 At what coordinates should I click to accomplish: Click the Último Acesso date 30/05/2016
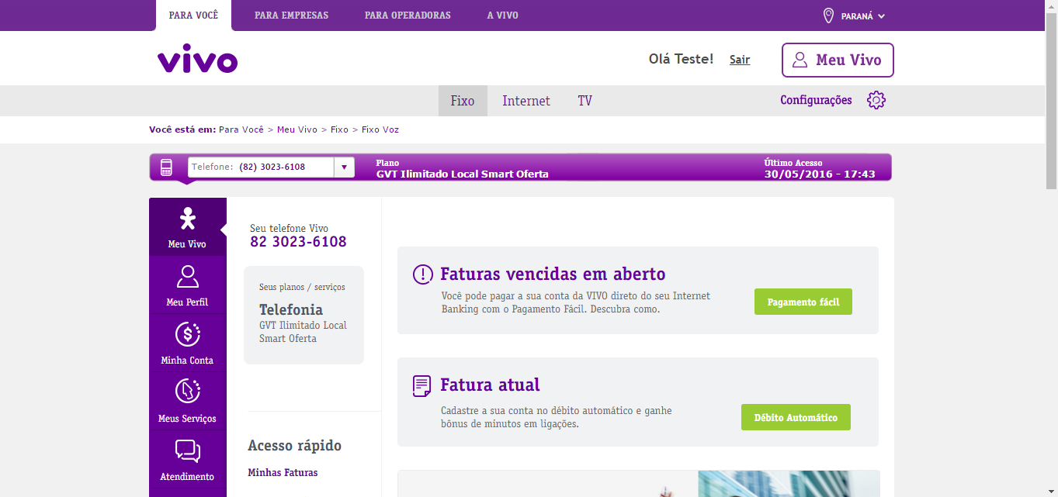coord(820,174)
